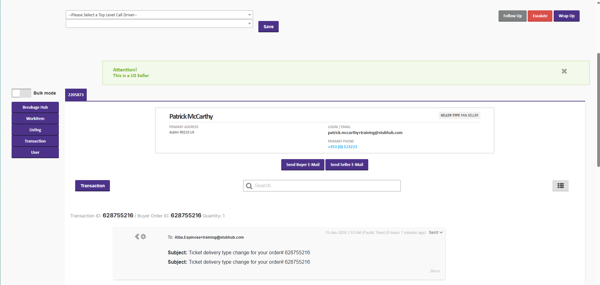Toggle the Bulk mode switch
This screenshot has height=285, width=600.
(21, 93)
